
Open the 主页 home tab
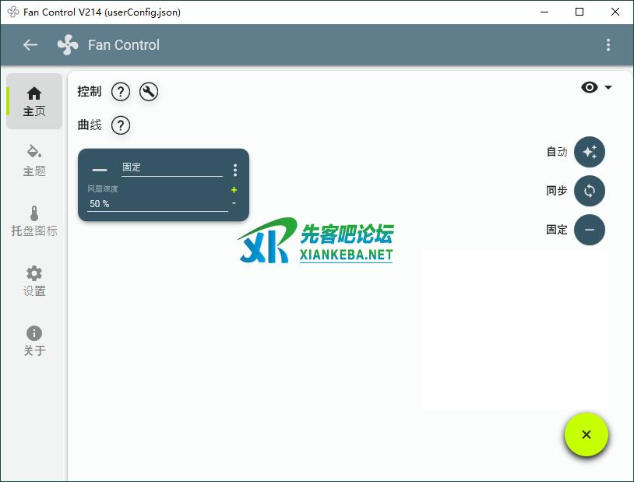pyautogui.click(x=34, y=101)
